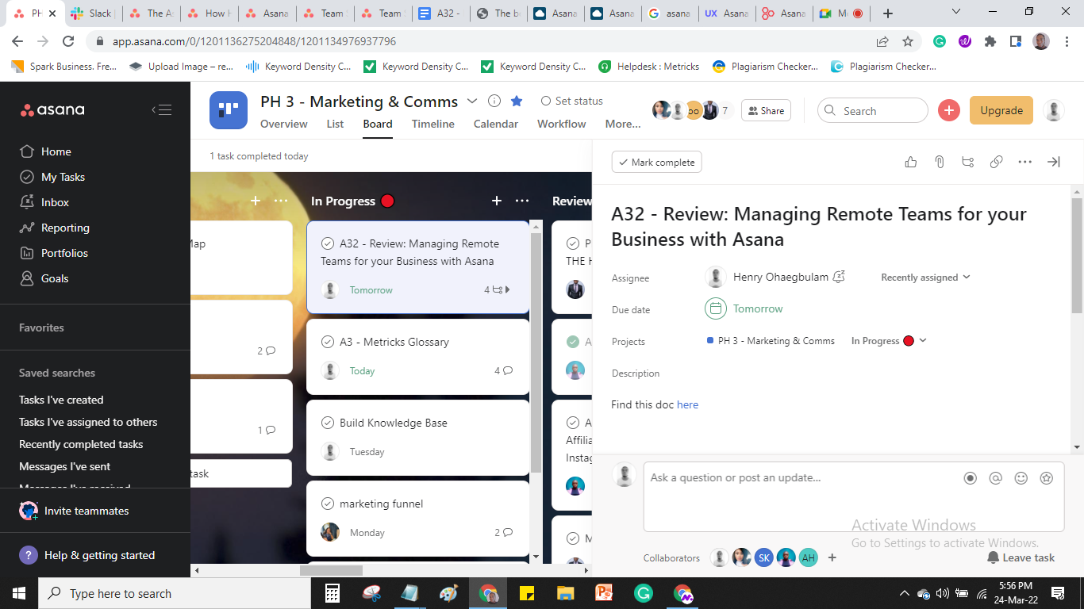
Task: Click the star appreciation icon in comment box
Action: coord(1047,478)
